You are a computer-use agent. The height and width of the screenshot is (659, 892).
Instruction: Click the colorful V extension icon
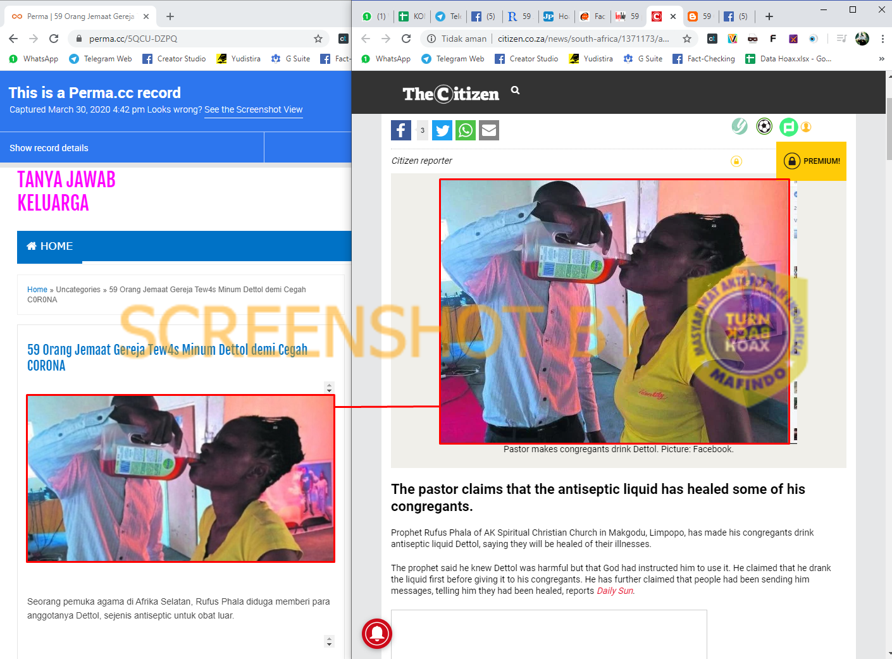click(x=733, y=39)
